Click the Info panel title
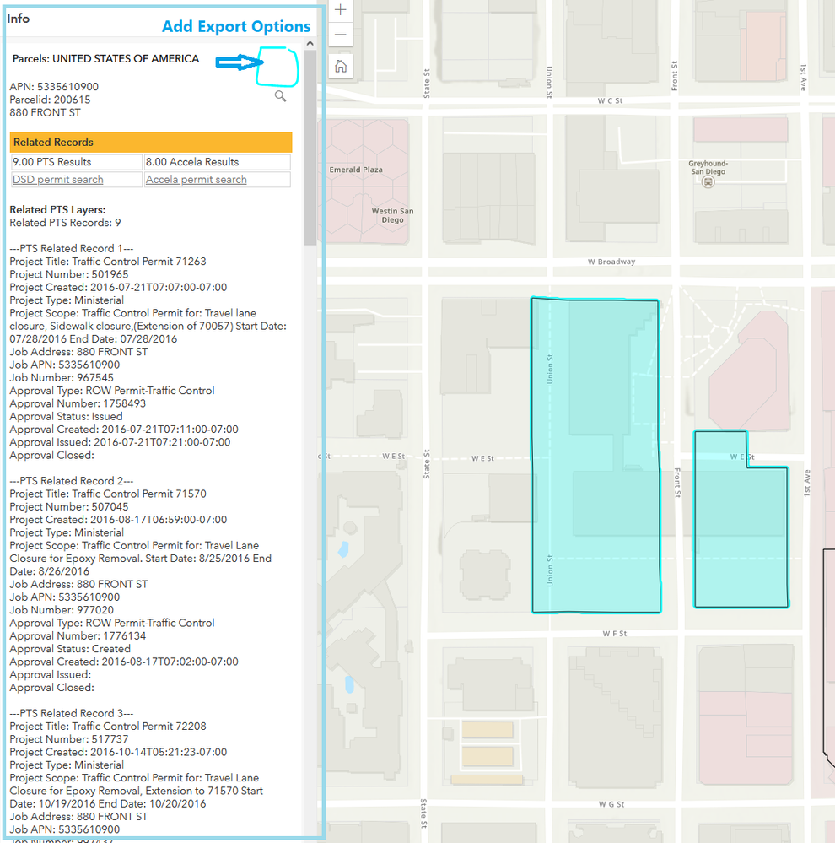The height and width of the screenshot is (843, 835). [x=19, y=19]
